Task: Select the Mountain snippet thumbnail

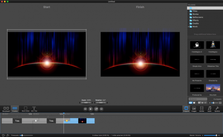Action: [x=213, y=88]
